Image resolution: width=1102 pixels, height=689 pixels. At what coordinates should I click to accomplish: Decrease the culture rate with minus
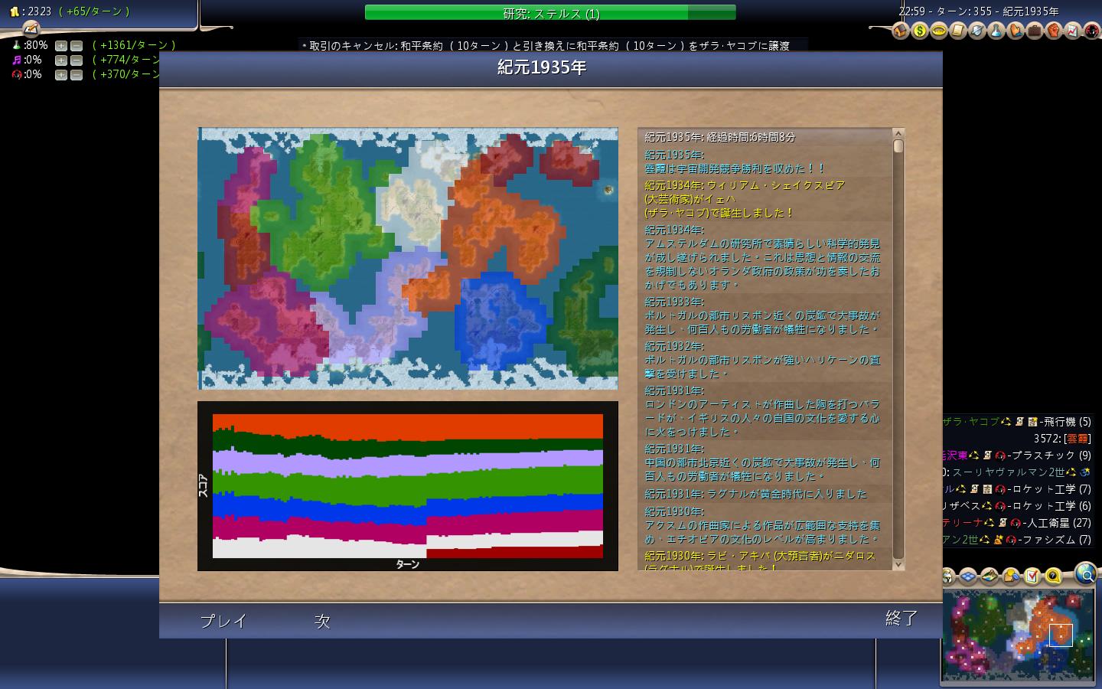pos(77,60)
